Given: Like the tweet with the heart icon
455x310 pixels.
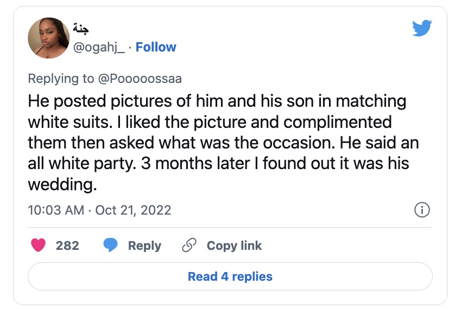Looking at the screenshot, I should 38,246.
